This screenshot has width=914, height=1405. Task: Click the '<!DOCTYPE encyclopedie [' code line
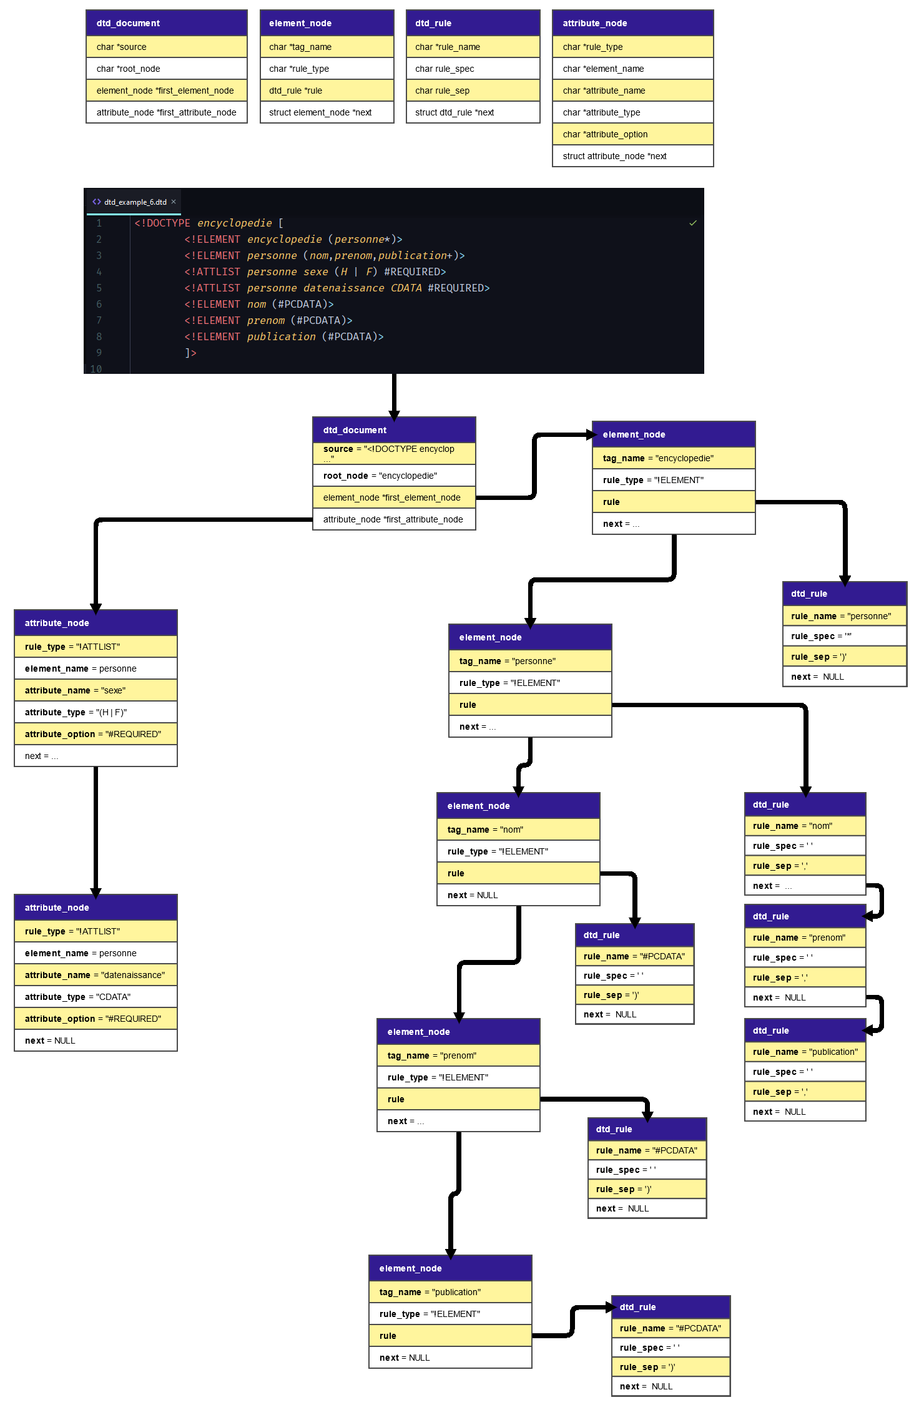click(209, 223)
